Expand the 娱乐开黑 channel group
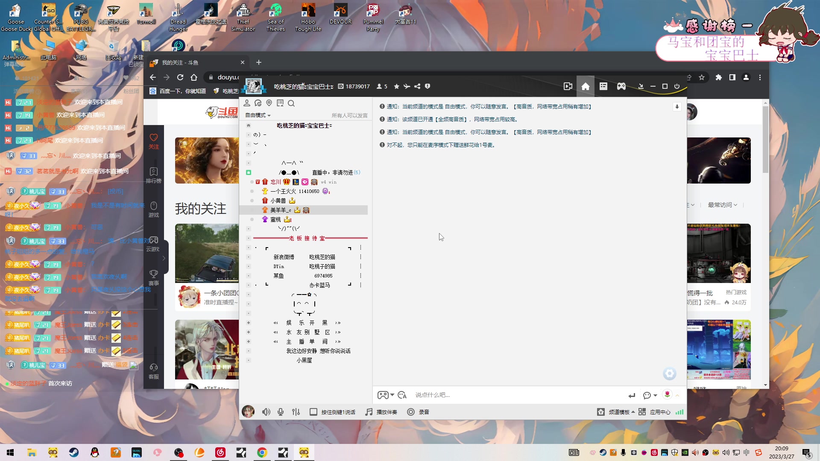This screenshot has width=820, height=461. 249,323
